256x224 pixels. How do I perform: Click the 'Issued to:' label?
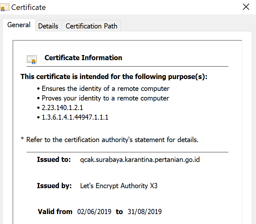tap(54, 160)
